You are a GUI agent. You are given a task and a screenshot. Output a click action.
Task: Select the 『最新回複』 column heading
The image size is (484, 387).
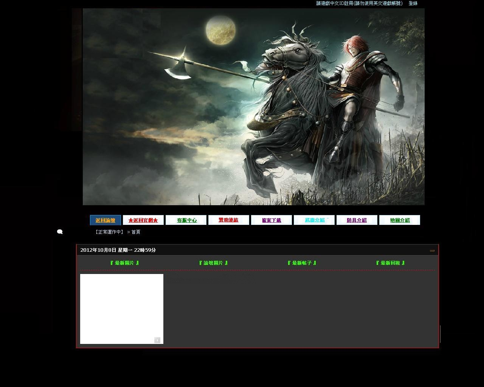(x=390, y=263)
